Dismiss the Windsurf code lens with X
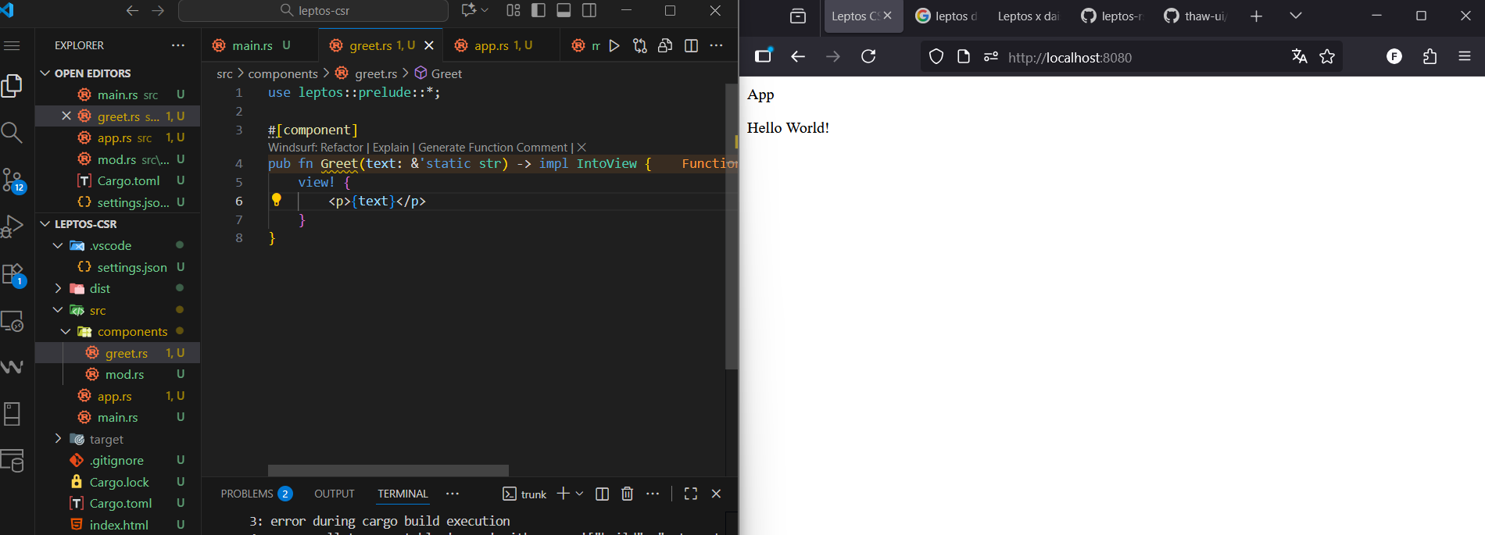The image size is (1485, 535). coord(581,148)
